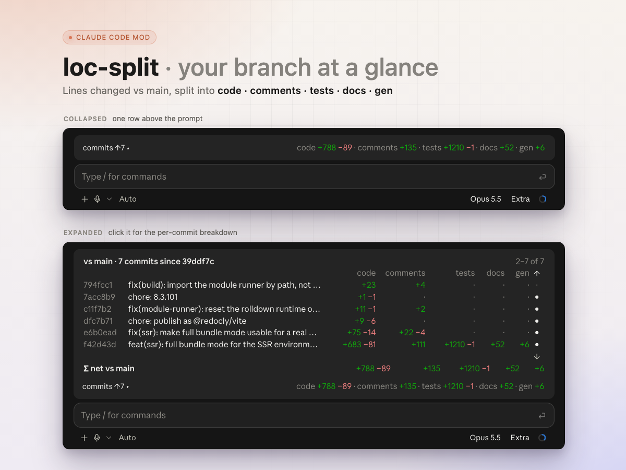
Task: Click the enter-arrow icon in the expanded prompt
Action: tap(542, 416)
